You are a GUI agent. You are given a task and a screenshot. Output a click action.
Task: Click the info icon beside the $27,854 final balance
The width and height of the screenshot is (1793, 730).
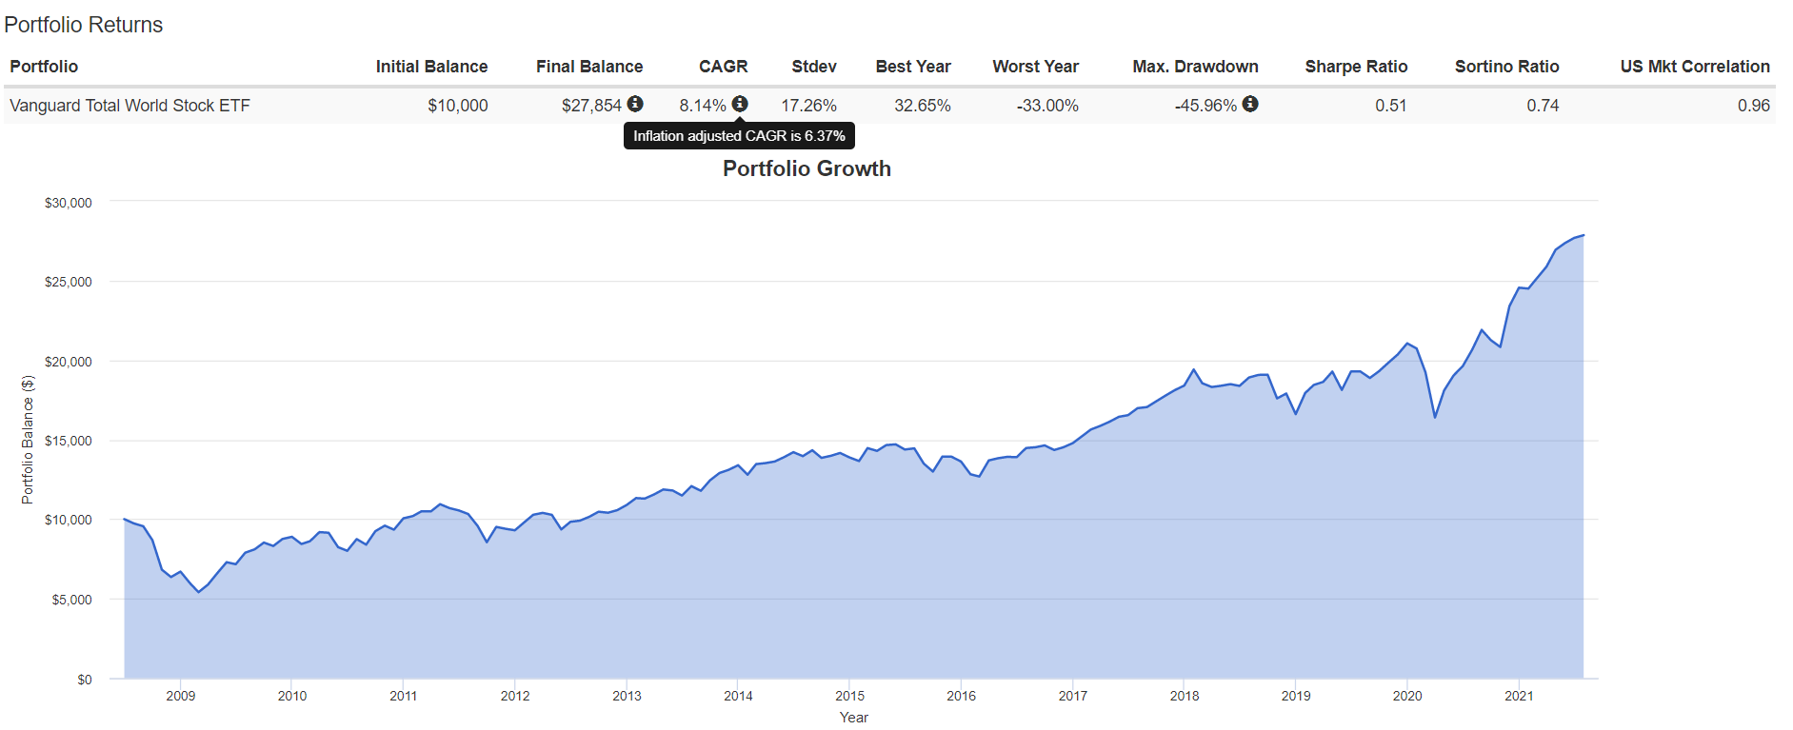click(x=635, y=104)
